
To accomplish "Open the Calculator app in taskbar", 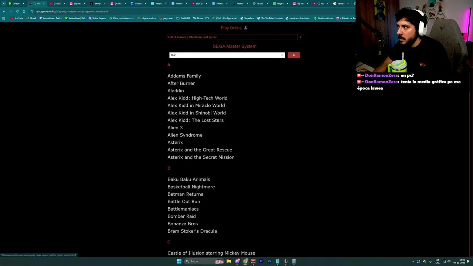I will [x=294, y=261].
